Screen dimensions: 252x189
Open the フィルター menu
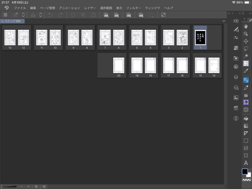point(134,8)
